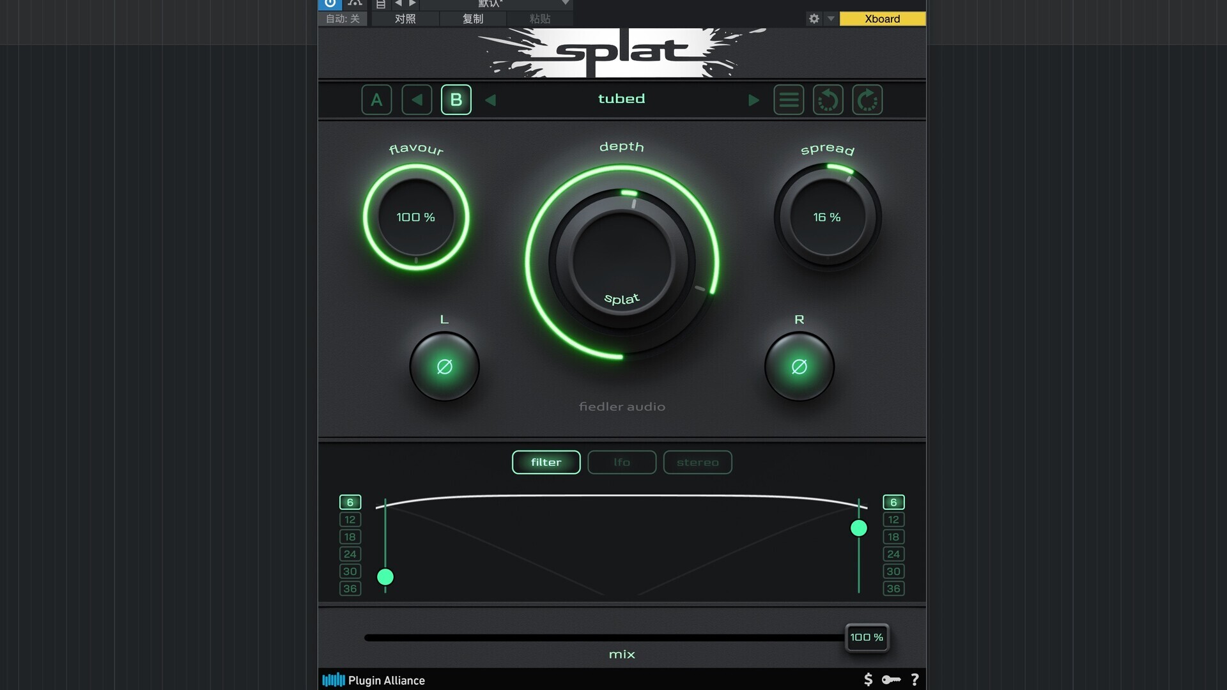1227x690 pixels.
Task: Expand the dropdown arrow beside the gear
Action: click(x=831, y=19)
